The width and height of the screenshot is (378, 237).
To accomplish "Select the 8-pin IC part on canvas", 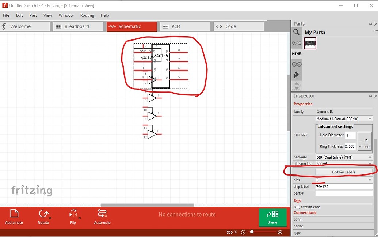I will click(161, 66).
